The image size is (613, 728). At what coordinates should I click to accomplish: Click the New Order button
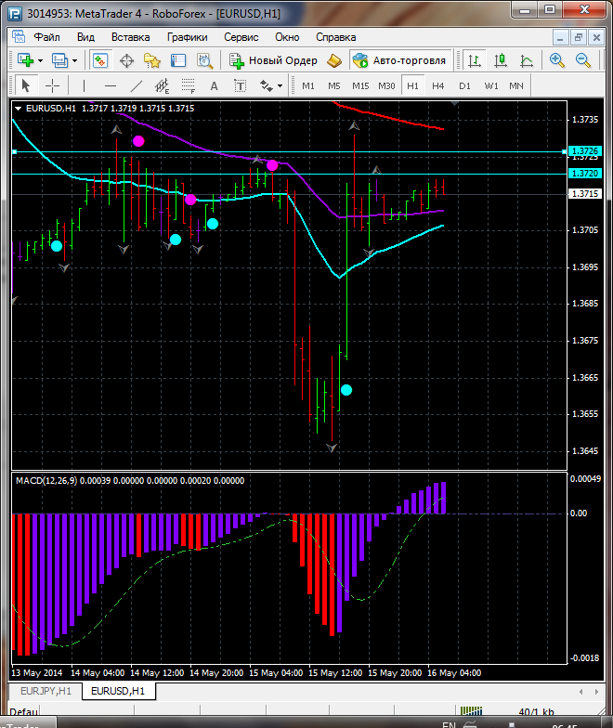273,60
